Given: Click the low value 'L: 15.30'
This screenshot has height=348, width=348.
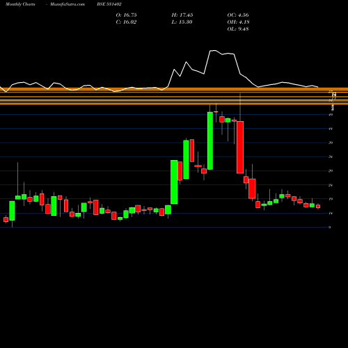Looking at the screenshot, I should (182, 22).
